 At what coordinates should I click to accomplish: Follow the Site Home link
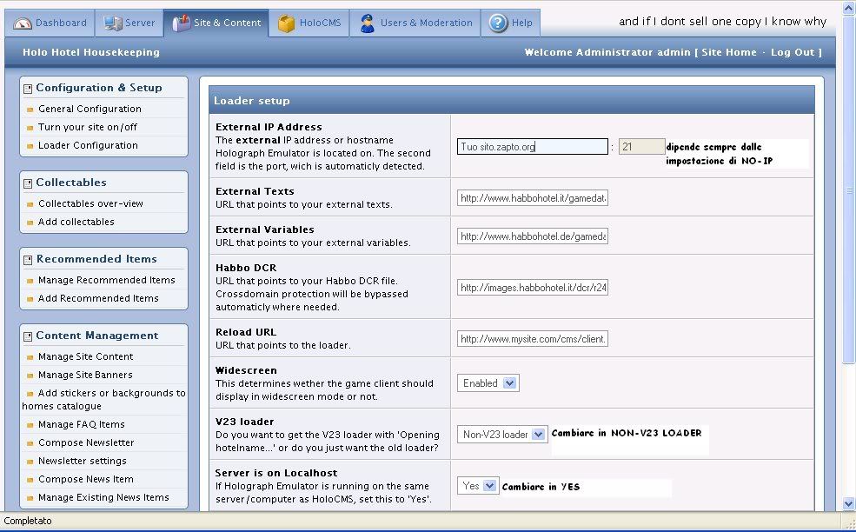click(x=729, y=52)
